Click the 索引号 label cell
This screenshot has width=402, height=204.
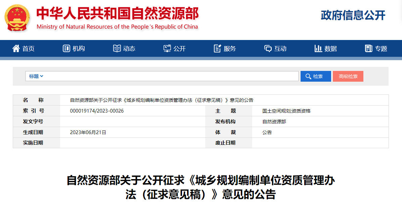point(37,111)
